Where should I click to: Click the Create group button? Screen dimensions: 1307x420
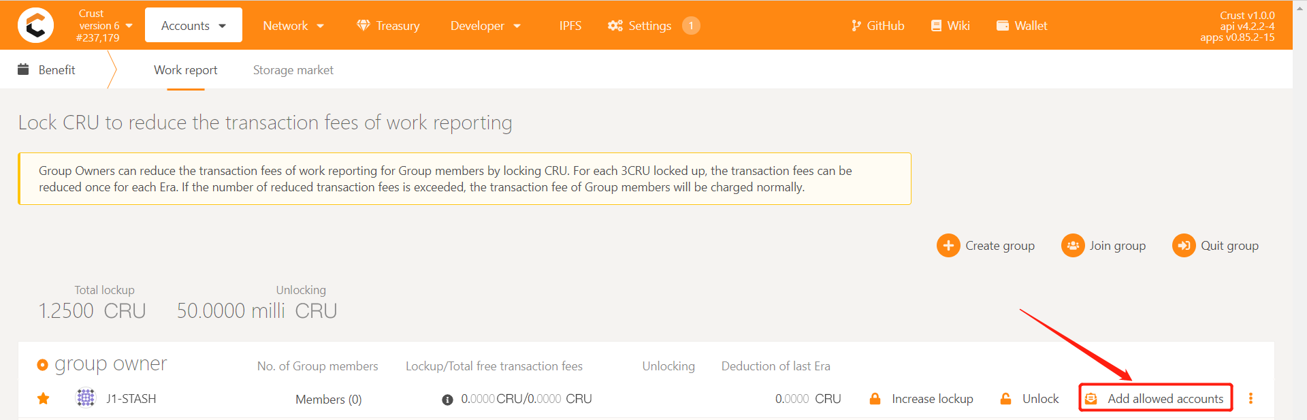(986, 245)
